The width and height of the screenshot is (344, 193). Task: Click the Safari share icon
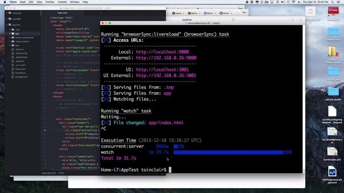point(292,19)
